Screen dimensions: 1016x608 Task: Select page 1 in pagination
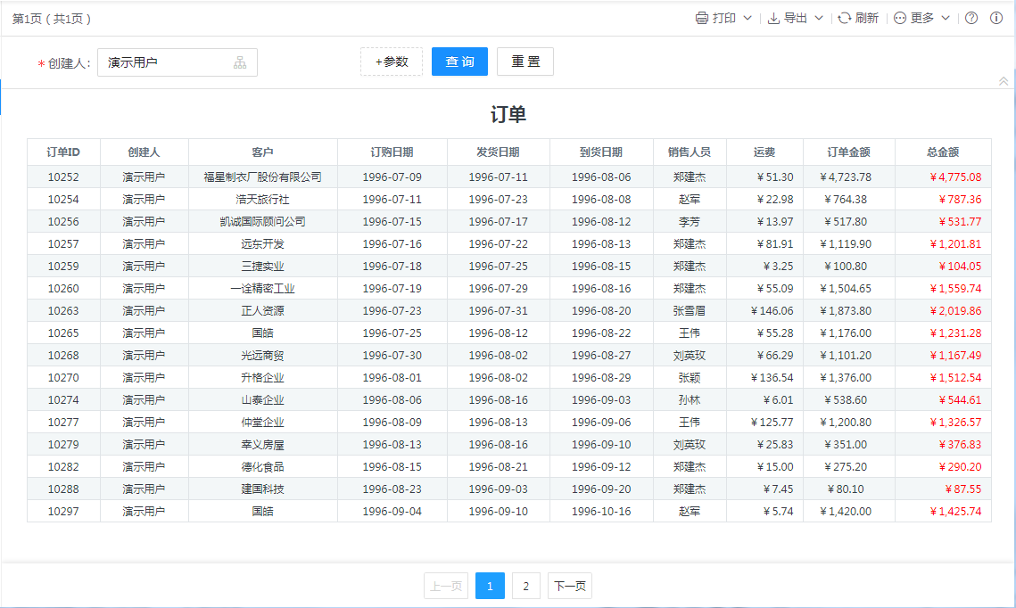490,586
